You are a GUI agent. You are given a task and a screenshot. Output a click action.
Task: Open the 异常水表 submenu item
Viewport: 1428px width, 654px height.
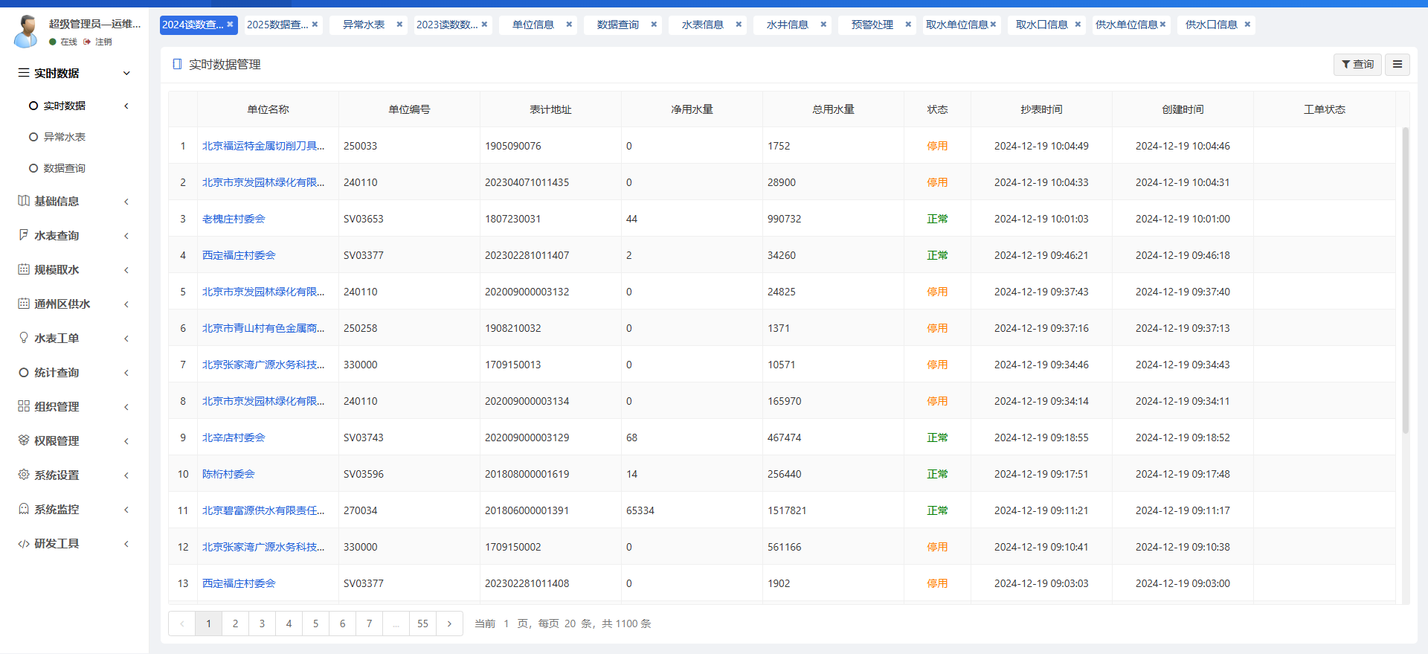coord(64,137)
